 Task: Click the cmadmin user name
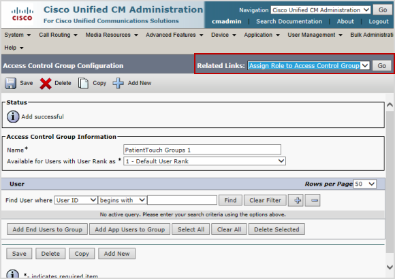226,21
